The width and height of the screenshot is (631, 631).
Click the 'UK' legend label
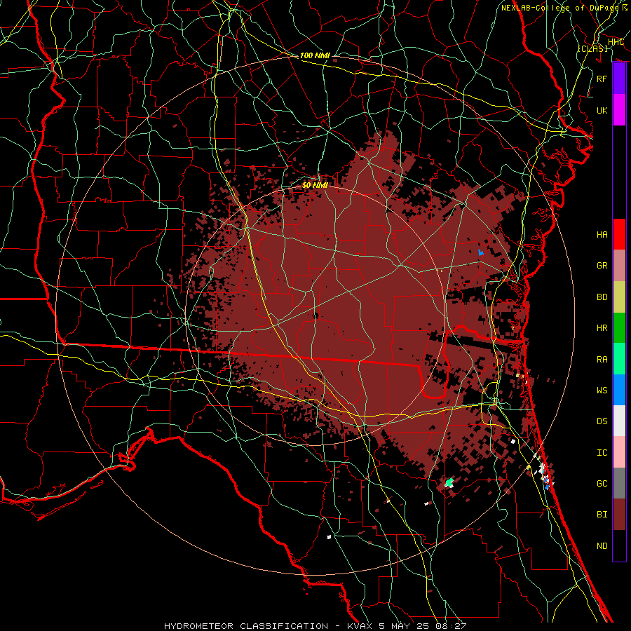pyautogui.click(x=602, y=110)
